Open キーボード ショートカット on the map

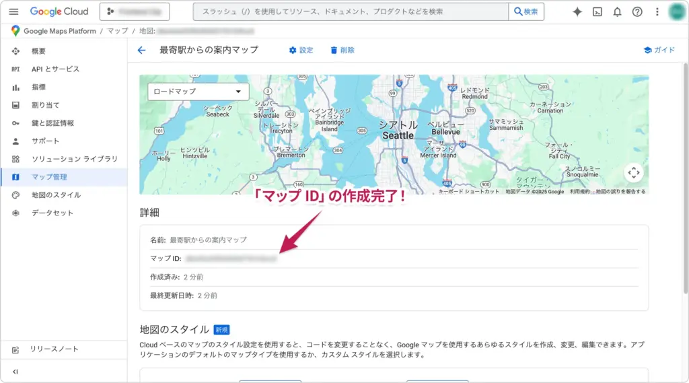point(468,191)
